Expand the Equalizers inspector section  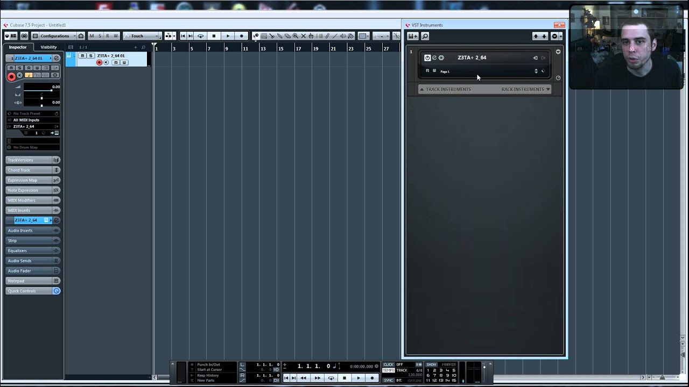pyautogui.click(x=33, y=250)
